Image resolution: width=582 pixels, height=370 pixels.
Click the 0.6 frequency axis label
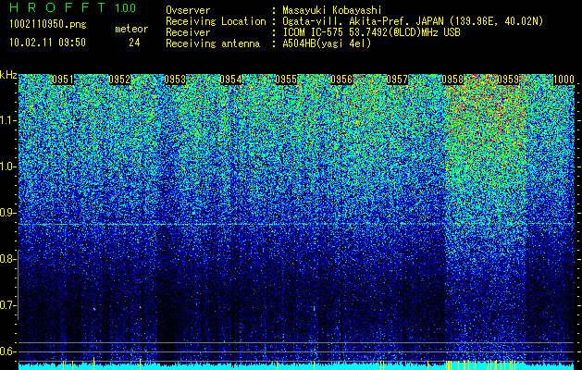(6, 351)
